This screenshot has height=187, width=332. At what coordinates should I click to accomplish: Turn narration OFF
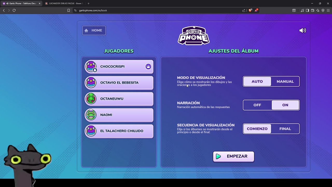coord(257,105)
